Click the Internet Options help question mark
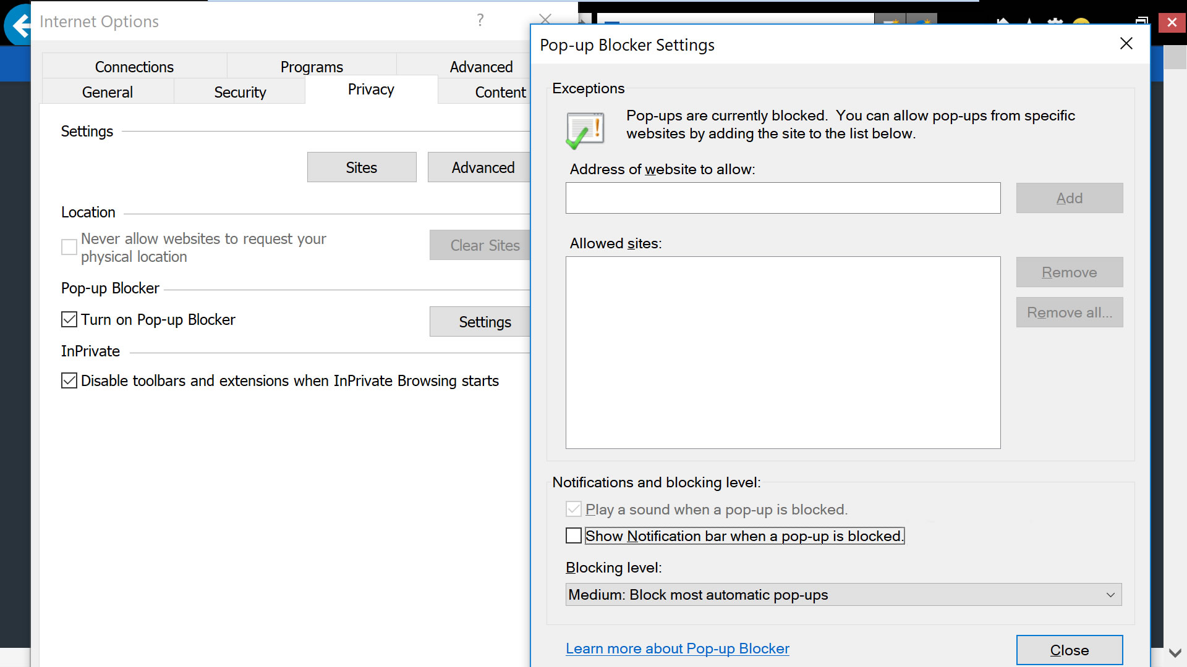 480,20
